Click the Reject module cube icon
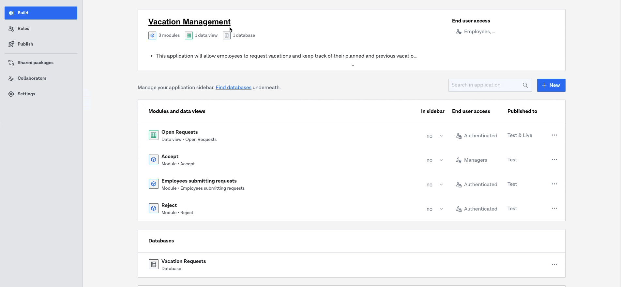This screenshot has height=287, width=621. [153, 208]
